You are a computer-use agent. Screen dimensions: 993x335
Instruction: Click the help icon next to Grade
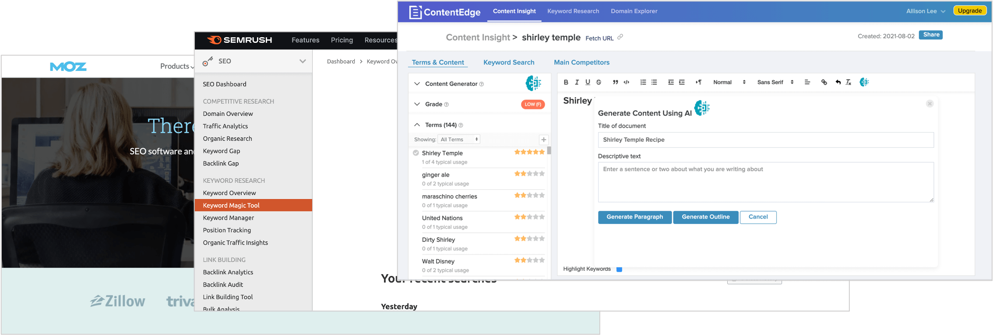[x=447, y=105]
